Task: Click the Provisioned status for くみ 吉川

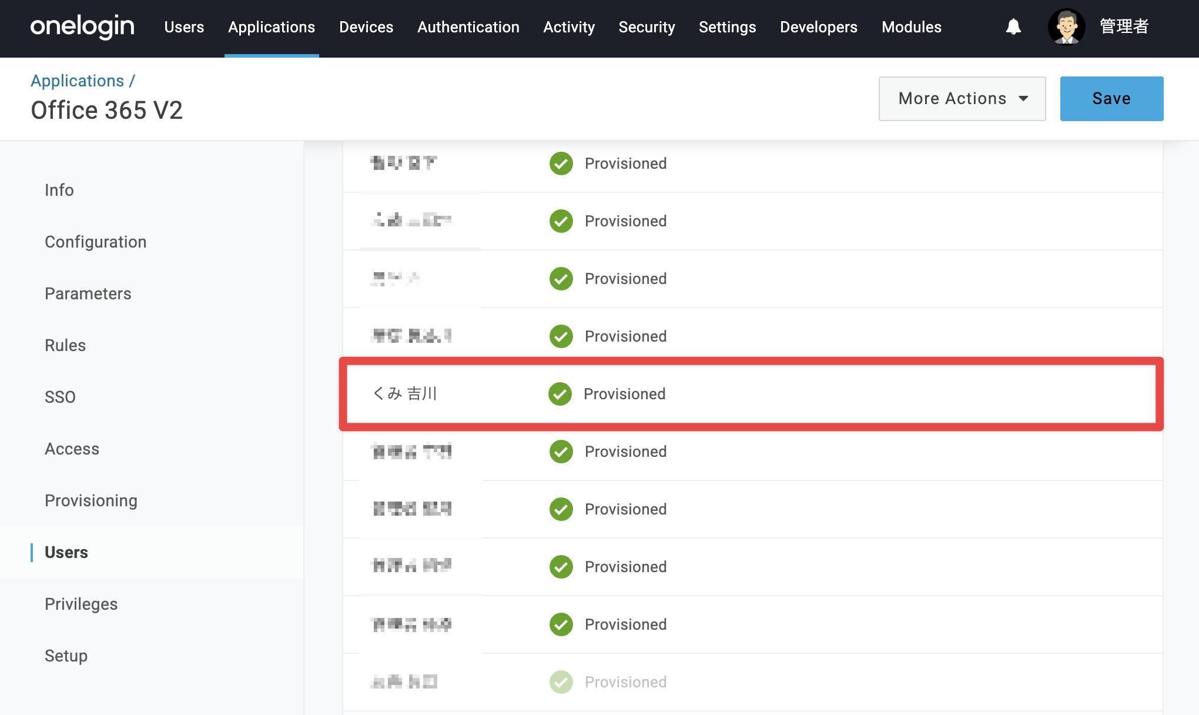Action: (624, 394)
